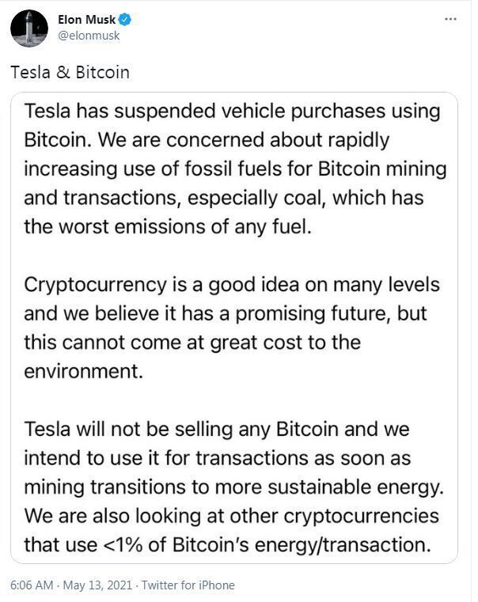Viewport: 478px width, 602px height.
Task: Click the "Elon Musk" display name
Action: point(86,20)
